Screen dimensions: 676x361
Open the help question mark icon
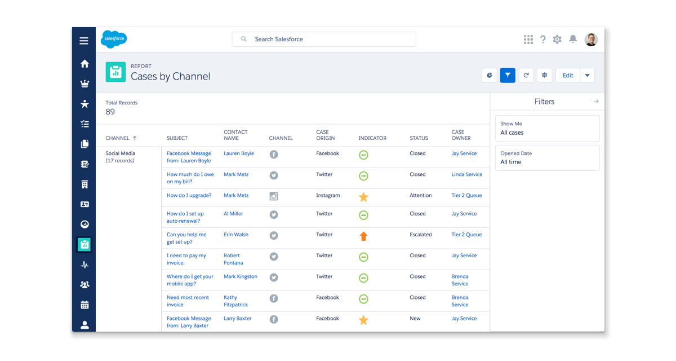542,39
